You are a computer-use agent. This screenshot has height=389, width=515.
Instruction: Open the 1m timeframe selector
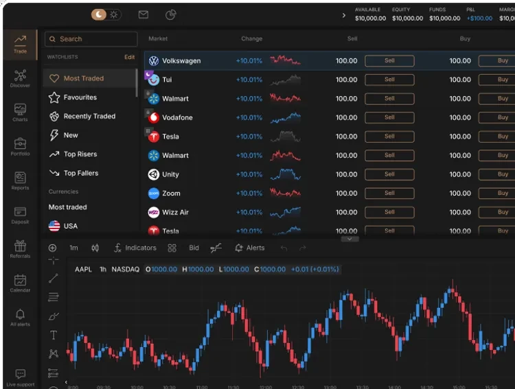(x=73, y=248)
